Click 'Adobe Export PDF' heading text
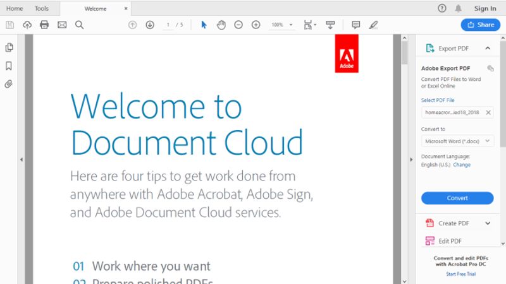This screenshot has width=506, height=284. pos(445,68)
